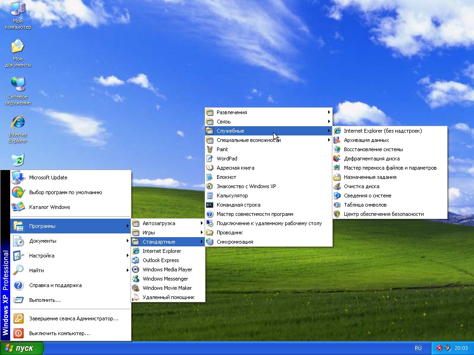The image size is (474, 355).
Task: Open Калькулятор from the menu
Action: click(x=232, y=196)
